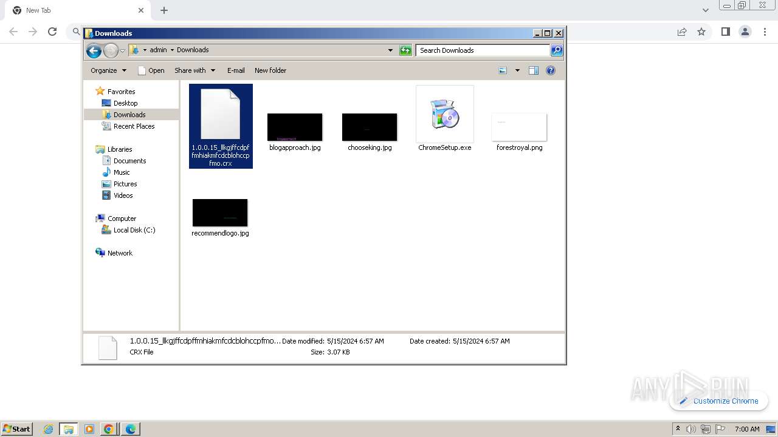Open the Windows Start menu
The image size is (778, 437).
[x=17, y=429]
